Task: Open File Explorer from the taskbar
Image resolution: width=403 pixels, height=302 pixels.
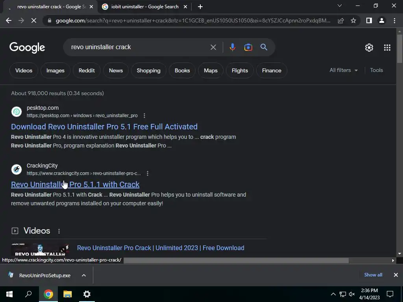Action: point(68,294)
